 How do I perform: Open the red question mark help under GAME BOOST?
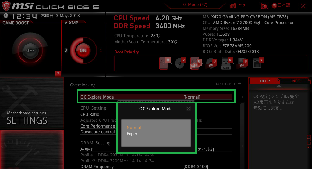click(x=58, y=73)
